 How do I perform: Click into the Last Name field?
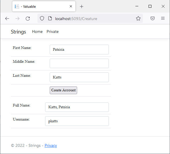pyautogui.click(x=79, y=77)
